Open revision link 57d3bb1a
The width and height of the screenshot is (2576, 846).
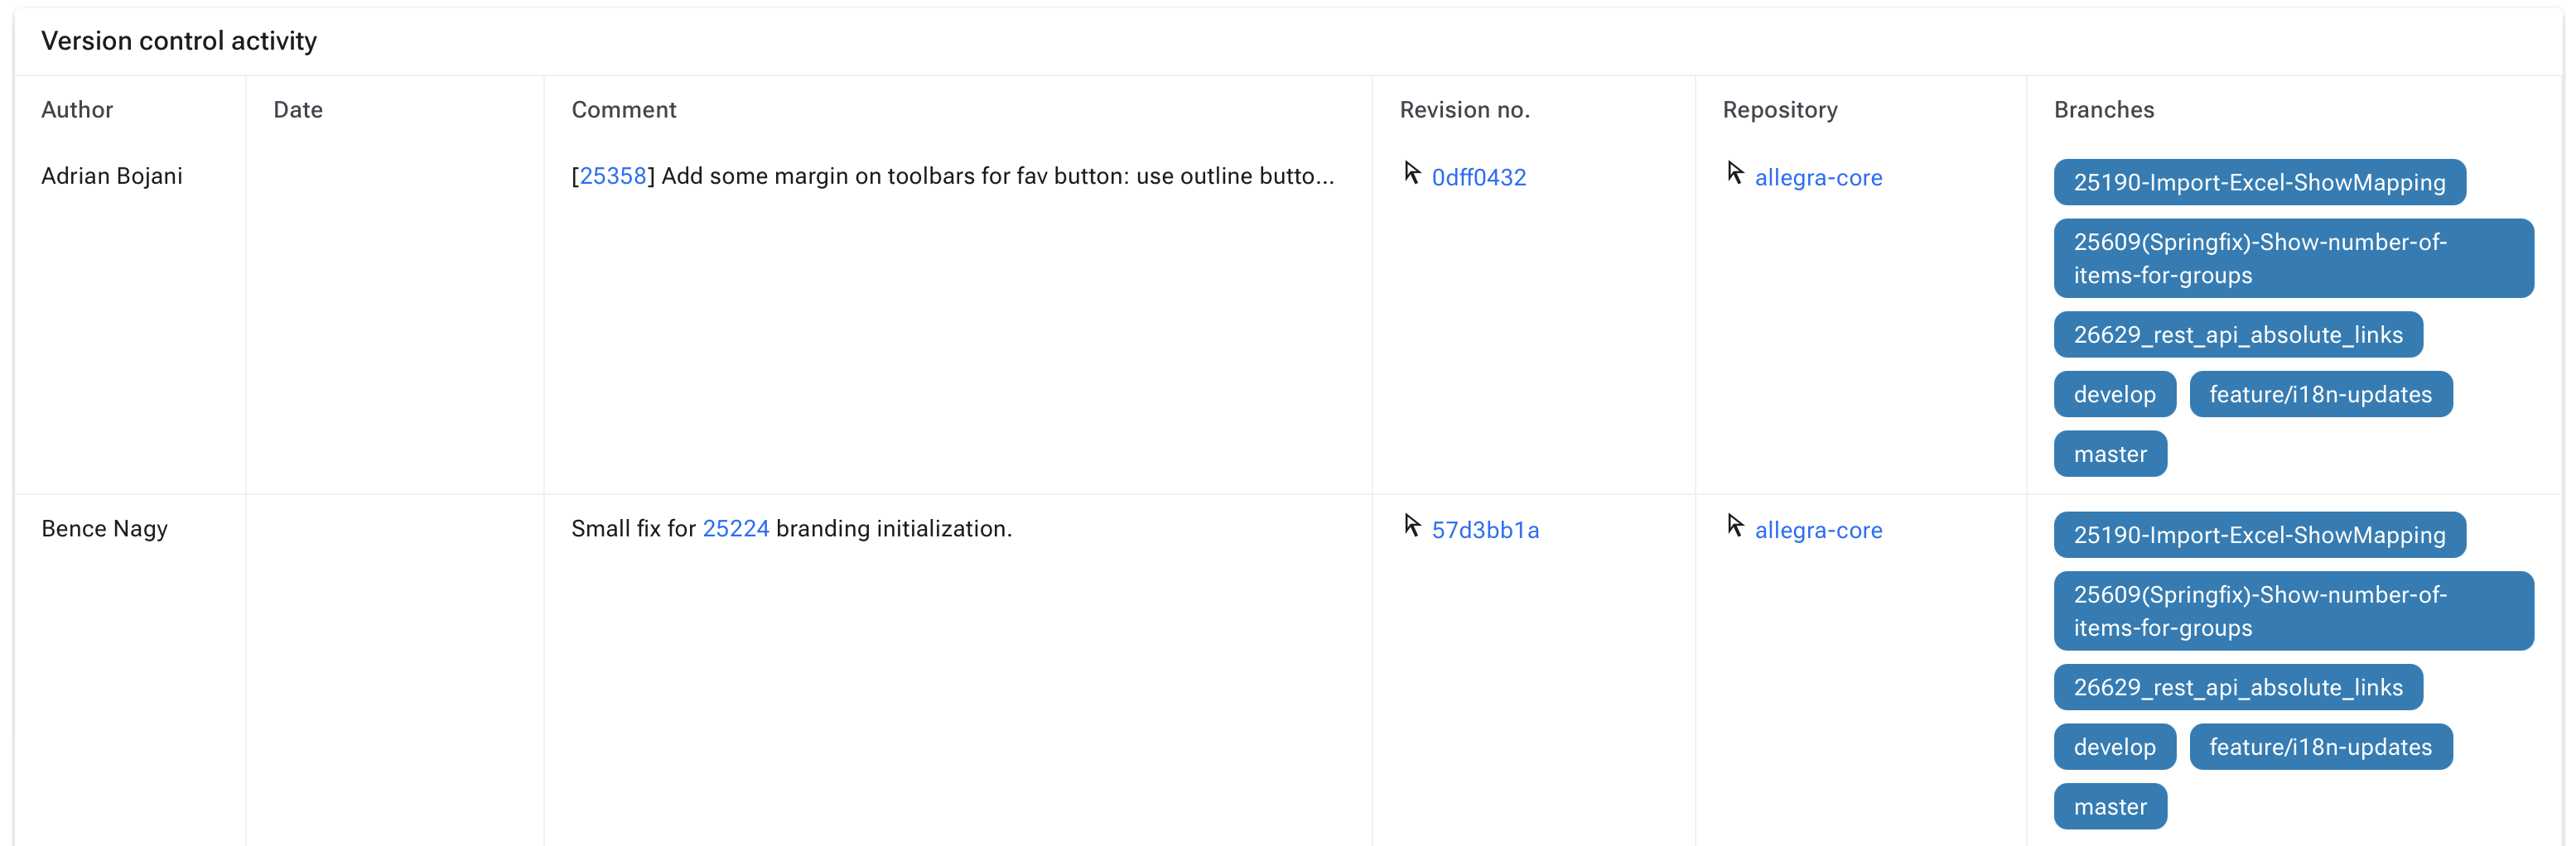coord(1486,530)
